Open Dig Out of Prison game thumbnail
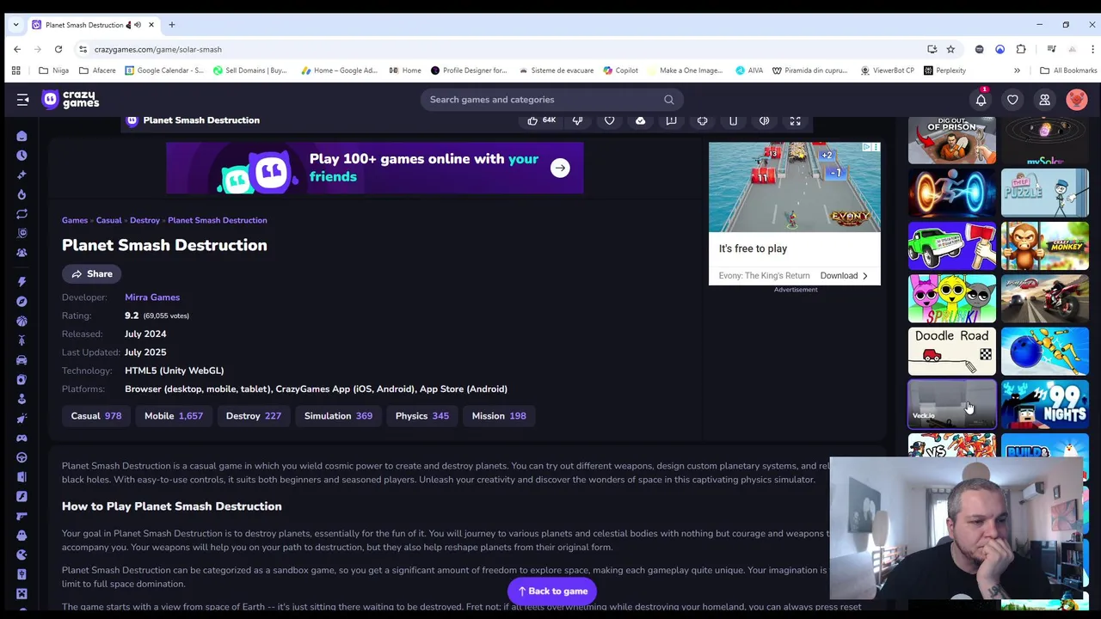 coord(952,140)
